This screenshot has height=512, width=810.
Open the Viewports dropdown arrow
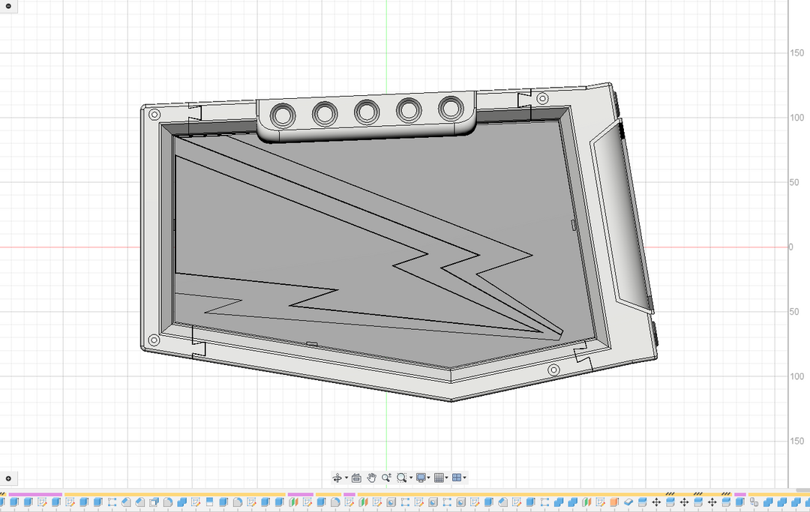pos(464,478)
